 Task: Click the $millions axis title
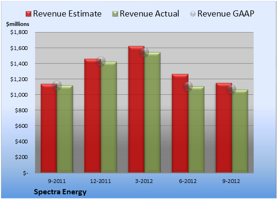tap(17, 24)
